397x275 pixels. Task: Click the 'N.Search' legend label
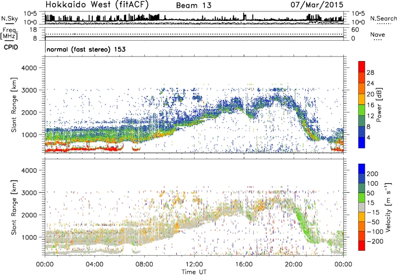383,18
